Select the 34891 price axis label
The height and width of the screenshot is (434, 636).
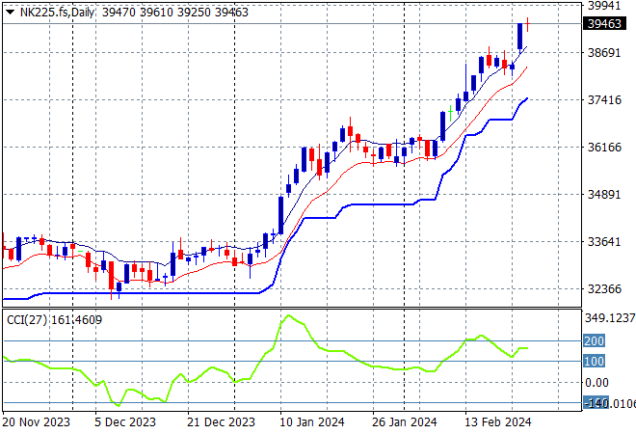pyautogui.click(x=604, y=194)
